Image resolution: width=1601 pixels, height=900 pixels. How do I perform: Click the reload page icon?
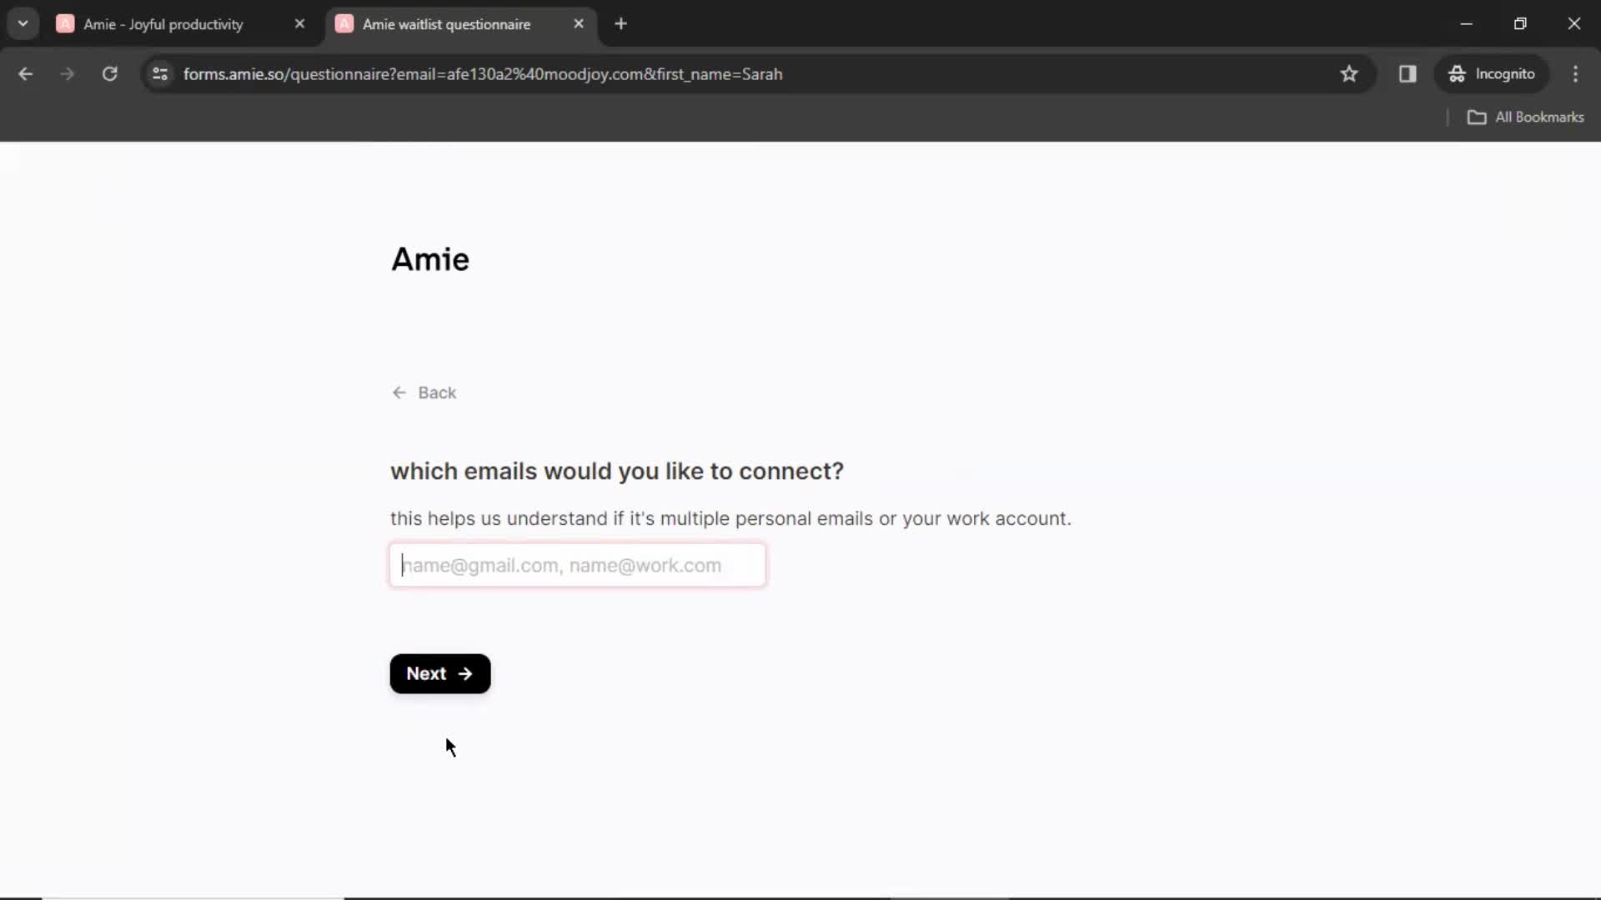109,73
